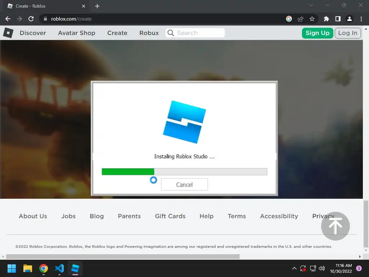This screenshot has height=277, width=369.
Task: Click the horizontal scrollbar left arrow
Action: click(3, 256)
